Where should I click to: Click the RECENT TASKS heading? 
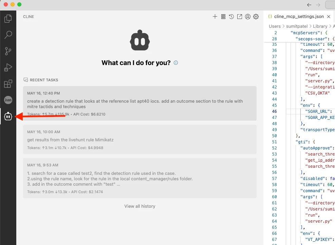point(44,80)
